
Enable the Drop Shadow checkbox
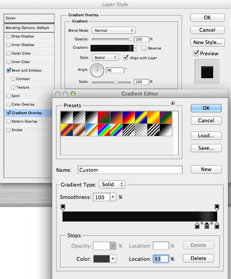coord(8,36)
